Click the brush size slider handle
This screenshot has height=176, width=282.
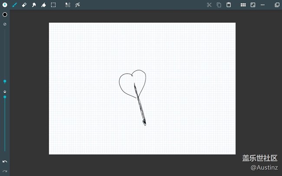point(5,81)
